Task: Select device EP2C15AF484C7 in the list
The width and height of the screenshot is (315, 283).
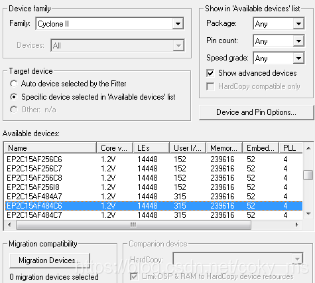Action: click(153, 215)
